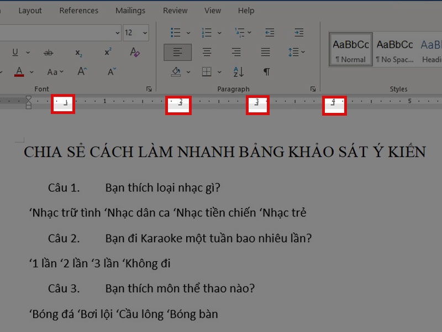Open the Change Case Aa menu

55,72
